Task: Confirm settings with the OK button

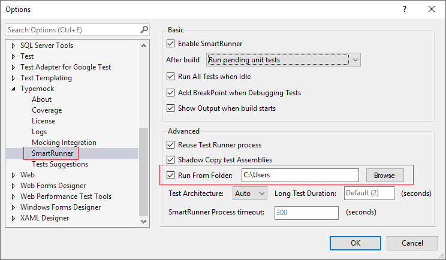Action: pos(355,243)
